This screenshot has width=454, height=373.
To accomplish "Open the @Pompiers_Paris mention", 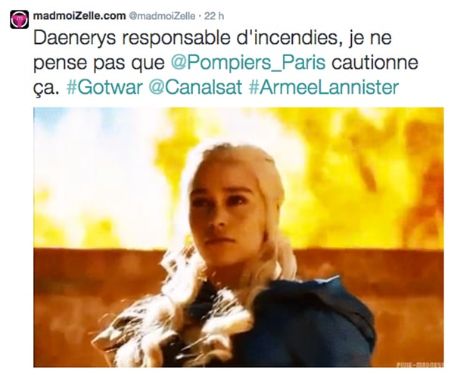I will [x=248, y=63].
